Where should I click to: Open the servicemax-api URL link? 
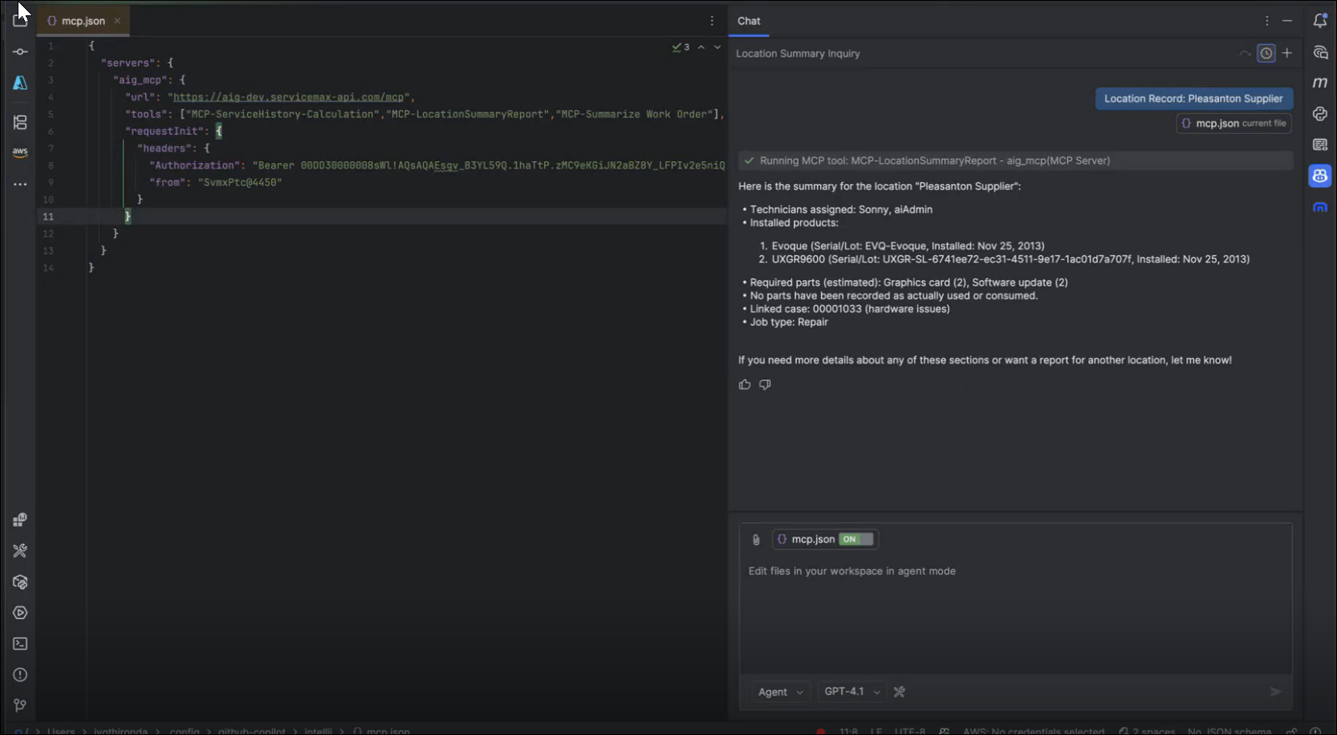point(289,97)
